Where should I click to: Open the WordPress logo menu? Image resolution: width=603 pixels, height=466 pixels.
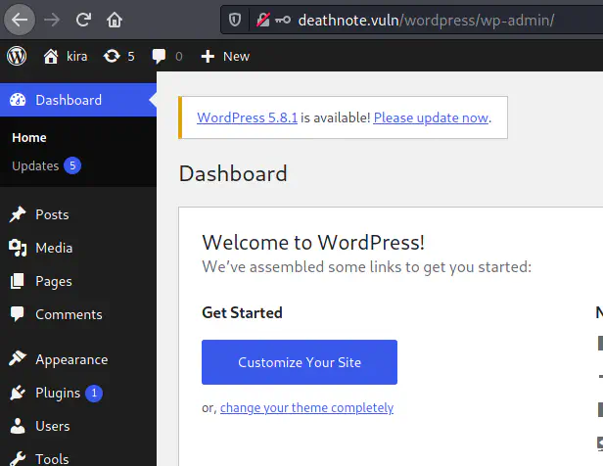[17, 56]
